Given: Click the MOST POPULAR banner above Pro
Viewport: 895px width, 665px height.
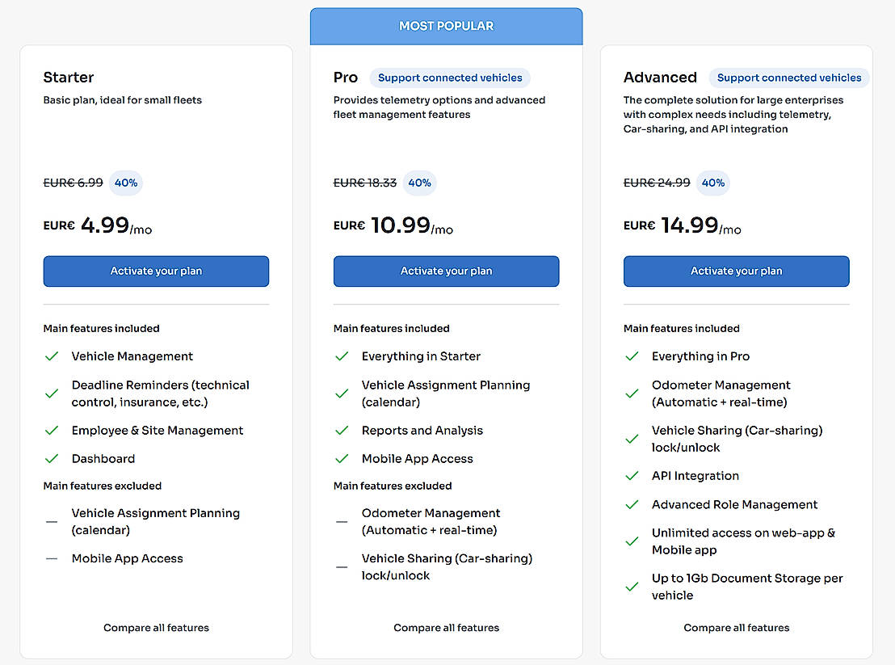Looking at the screenshot, I should pyautogui.click(x=446, y=27).
